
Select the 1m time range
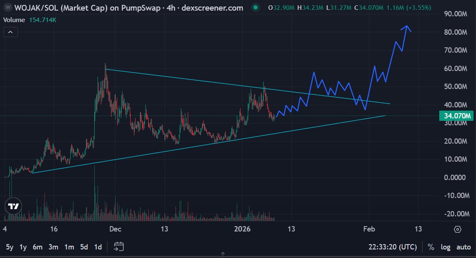pos(69,247)
